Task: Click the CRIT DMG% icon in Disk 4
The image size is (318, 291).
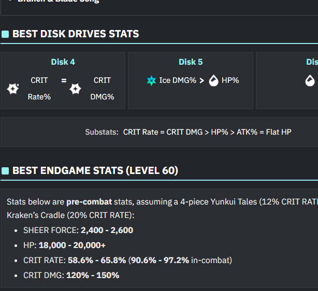Action: pos(75,89)
